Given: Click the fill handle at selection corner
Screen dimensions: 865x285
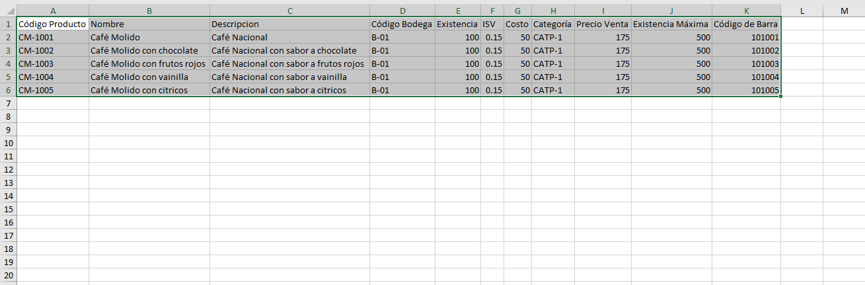Looking at the screenshot, I should [x=781, y=97].
